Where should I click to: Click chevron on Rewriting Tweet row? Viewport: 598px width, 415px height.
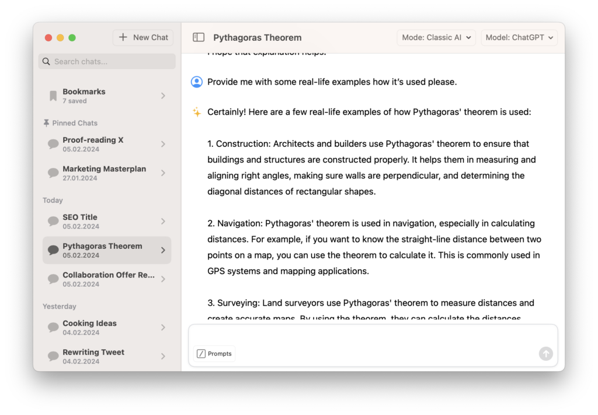[x=164, y=356]
